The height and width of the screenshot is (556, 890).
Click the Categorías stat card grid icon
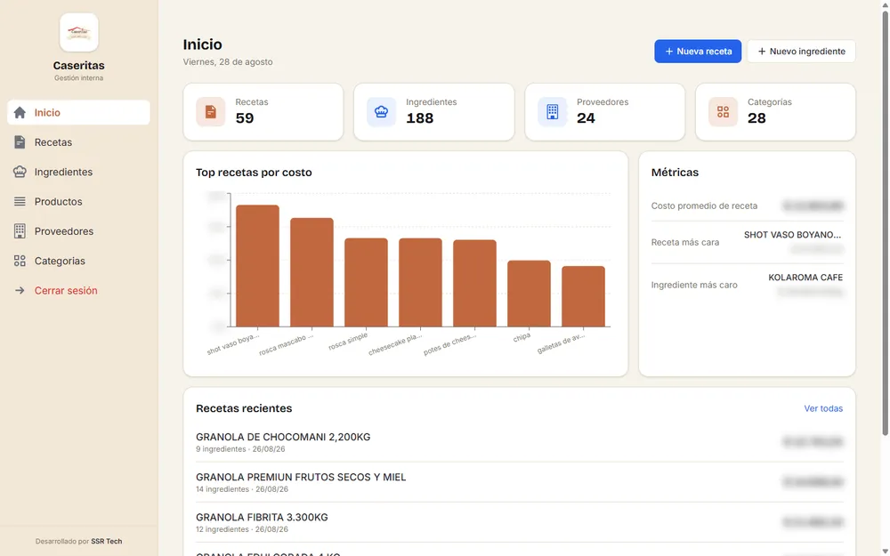pos(723,112)
